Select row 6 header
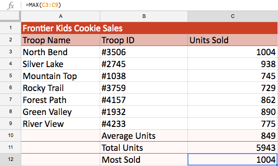 click(11, 88)
